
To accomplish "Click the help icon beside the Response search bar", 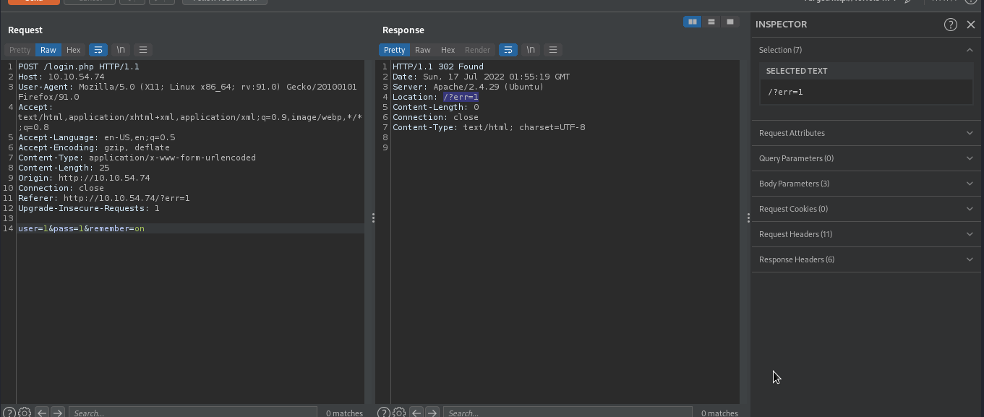I will pyautogui.click(x=384, y=413).
